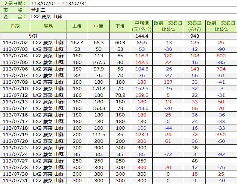Click the volume change cell showing 800
Viewport: 237px width, 184px height.
click(221, 56)
